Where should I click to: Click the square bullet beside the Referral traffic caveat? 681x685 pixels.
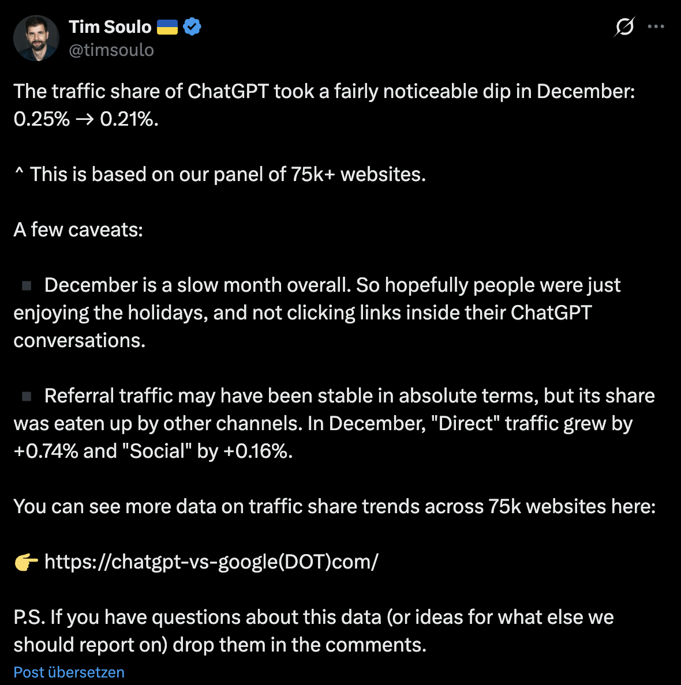25,394
